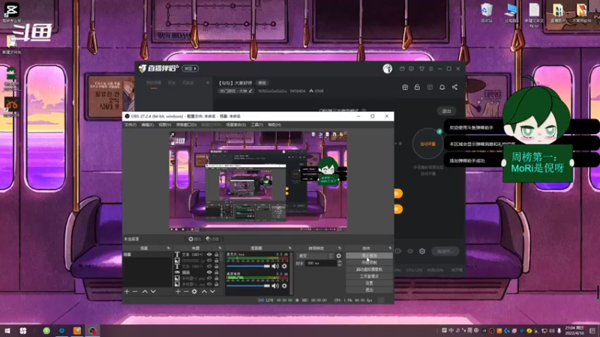Image resolution: width=600 pixels, height=337 pixels.
Task: Open the type pill dropdown beside companion logo
Action: [x=190, y=69]
